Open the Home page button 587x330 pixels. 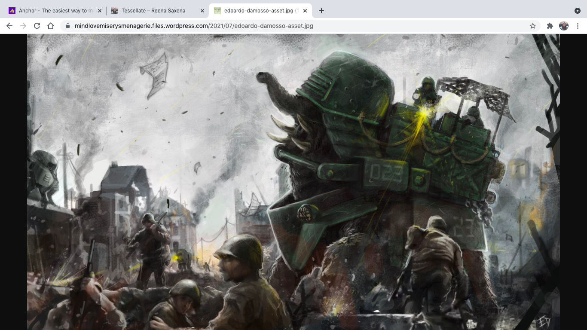[x=51, y=26]
